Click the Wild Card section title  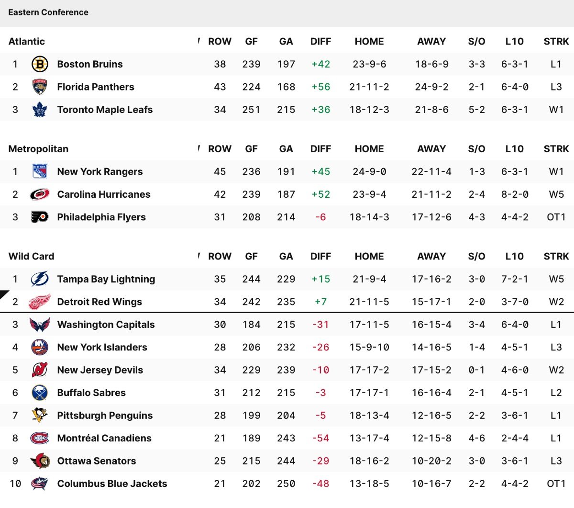32,256
